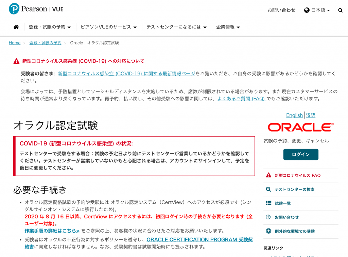Viewport: 348px width, 257px height.
Task: Open 新型コロナウイルス FAQ sidebar link
Action: pyautogui.click(x=297, y=176)
